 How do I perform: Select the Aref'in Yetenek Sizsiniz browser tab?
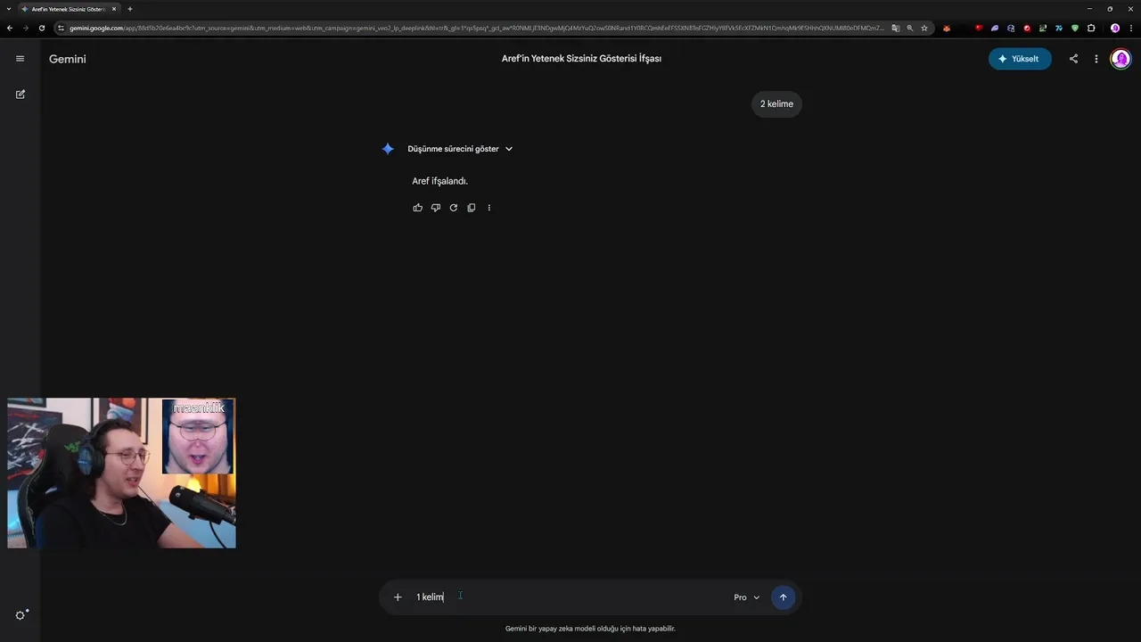point(68,9)
